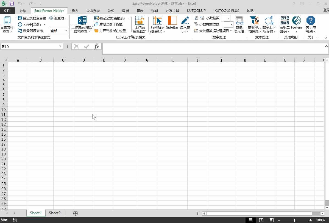The image size is (329, 223).
Task: Open 关于与帮助 help menu
Action: click(x=311, y=25)
